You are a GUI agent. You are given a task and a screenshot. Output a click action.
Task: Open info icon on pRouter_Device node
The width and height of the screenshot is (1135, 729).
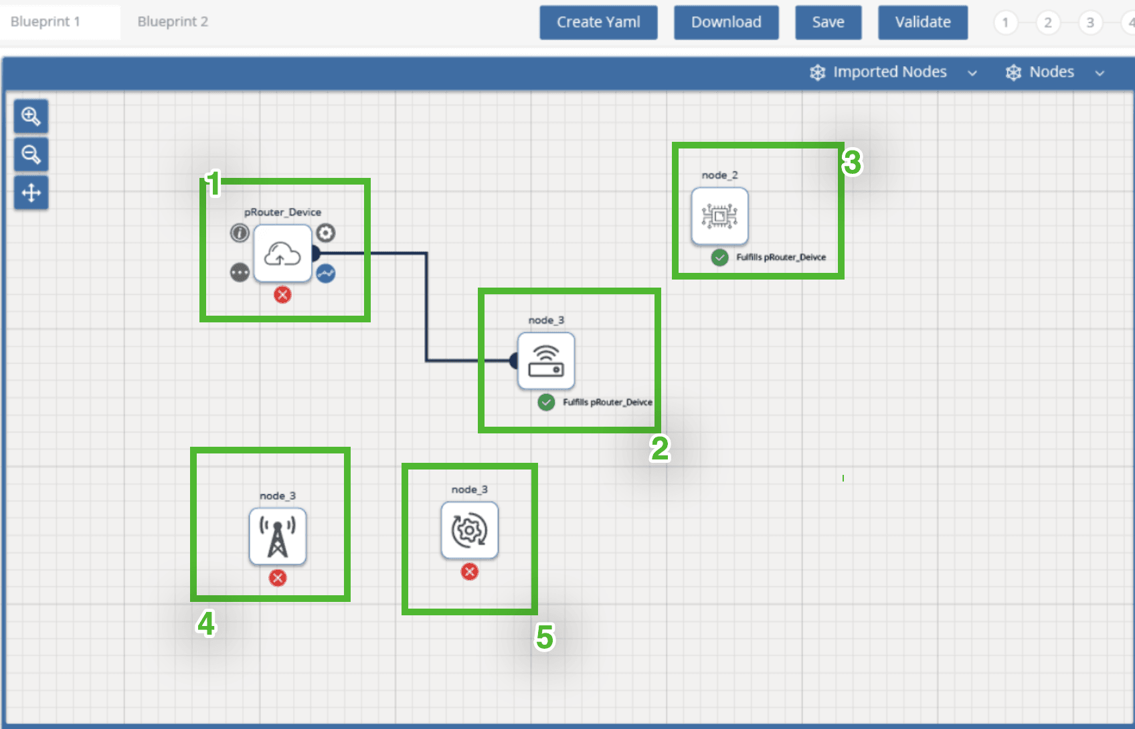(240, 233)
